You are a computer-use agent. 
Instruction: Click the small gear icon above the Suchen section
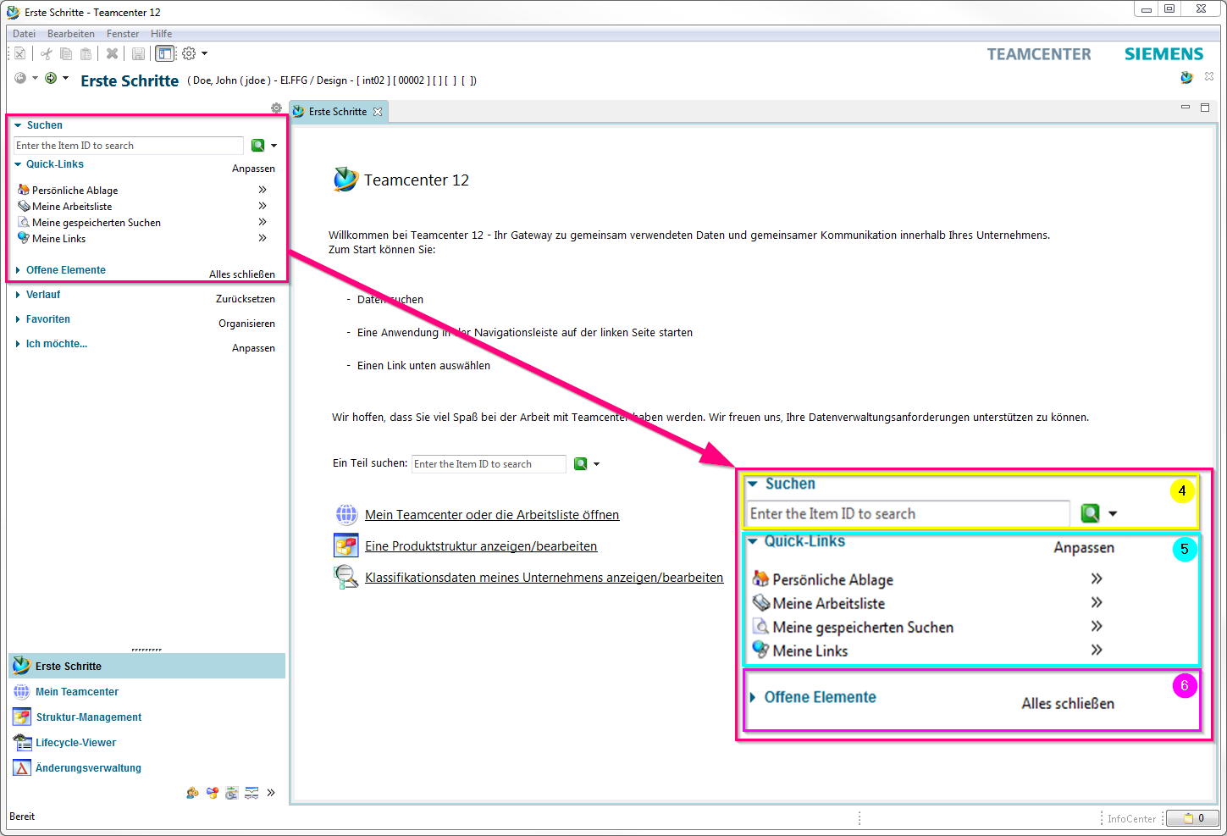(x=276, y=108)
